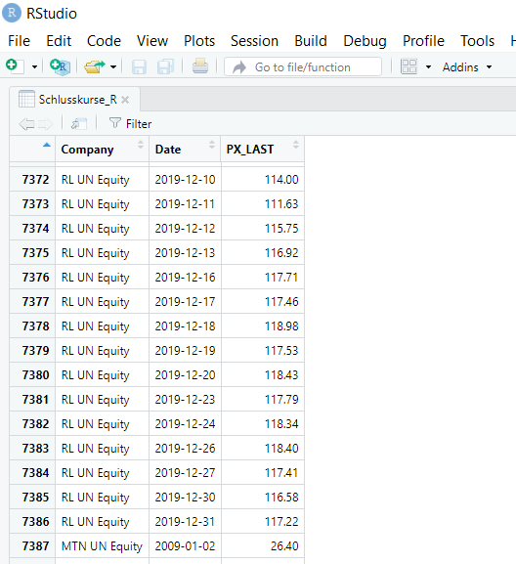
Task: Click the workspace panes grid icon
Action: 408,66
